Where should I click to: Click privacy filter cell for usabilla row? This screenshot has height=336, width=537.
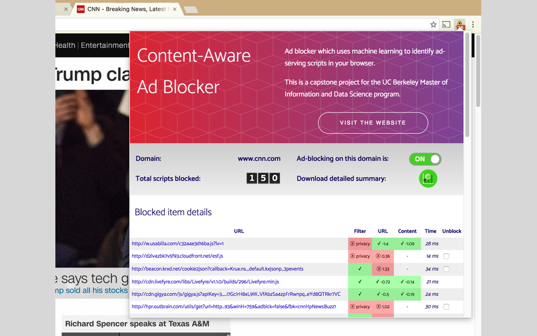(360, 244)
